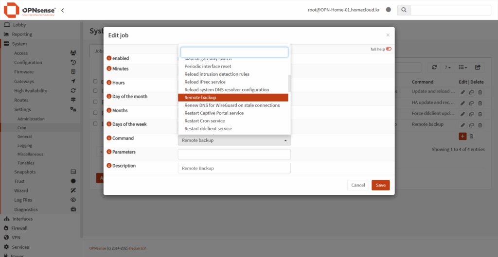Collapse the sidebar using the chevron by logo
Viewport: 498px width, 257px height.
coord(62,10)
